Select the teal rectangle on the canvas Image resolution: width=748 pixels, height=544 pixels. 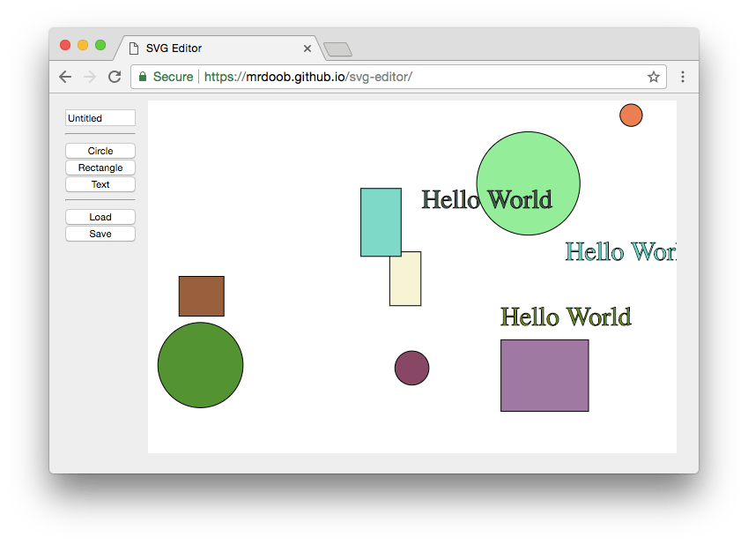[x=381, y=220]
